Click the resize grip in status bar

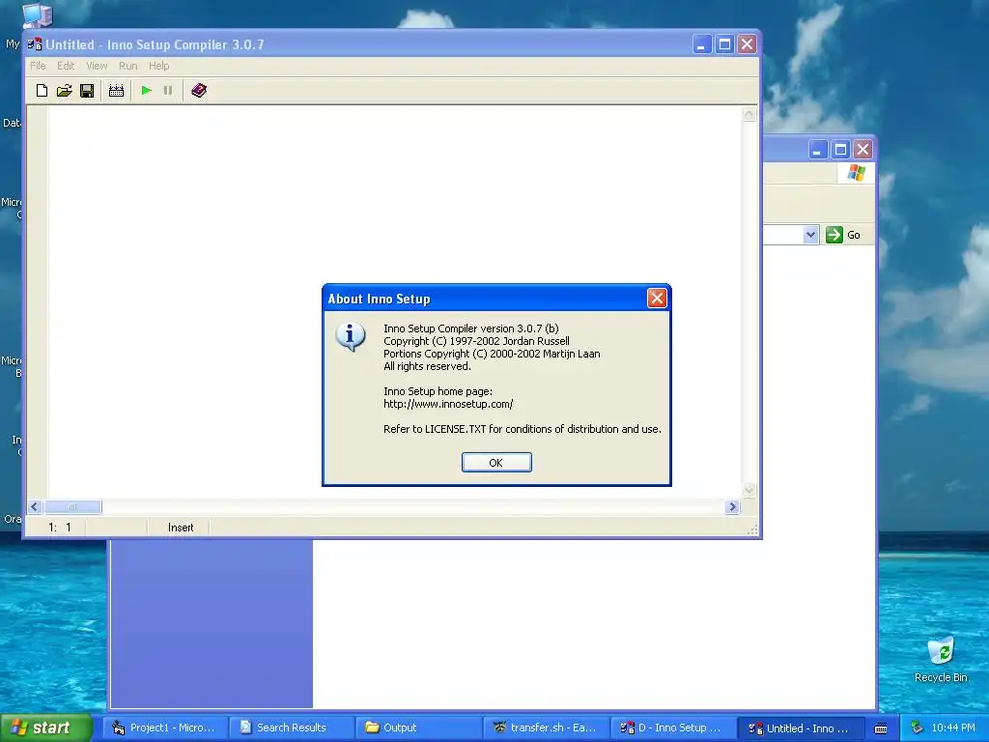(752, 530)
